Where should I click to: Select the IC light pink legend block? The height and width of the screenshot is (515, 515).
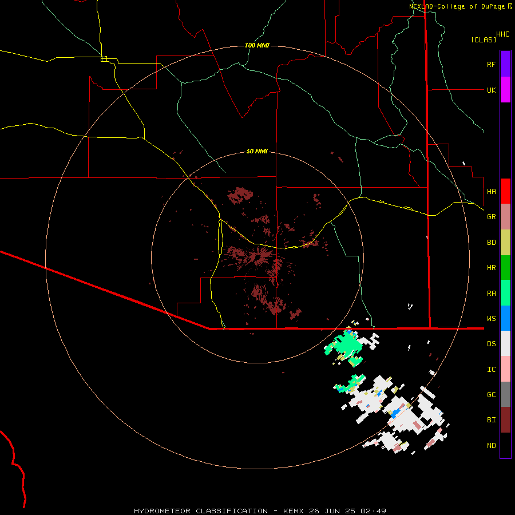pos(505,369)
